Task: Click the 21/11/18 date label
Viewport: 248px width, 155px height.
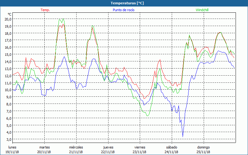Action: [x=76, y=152]
